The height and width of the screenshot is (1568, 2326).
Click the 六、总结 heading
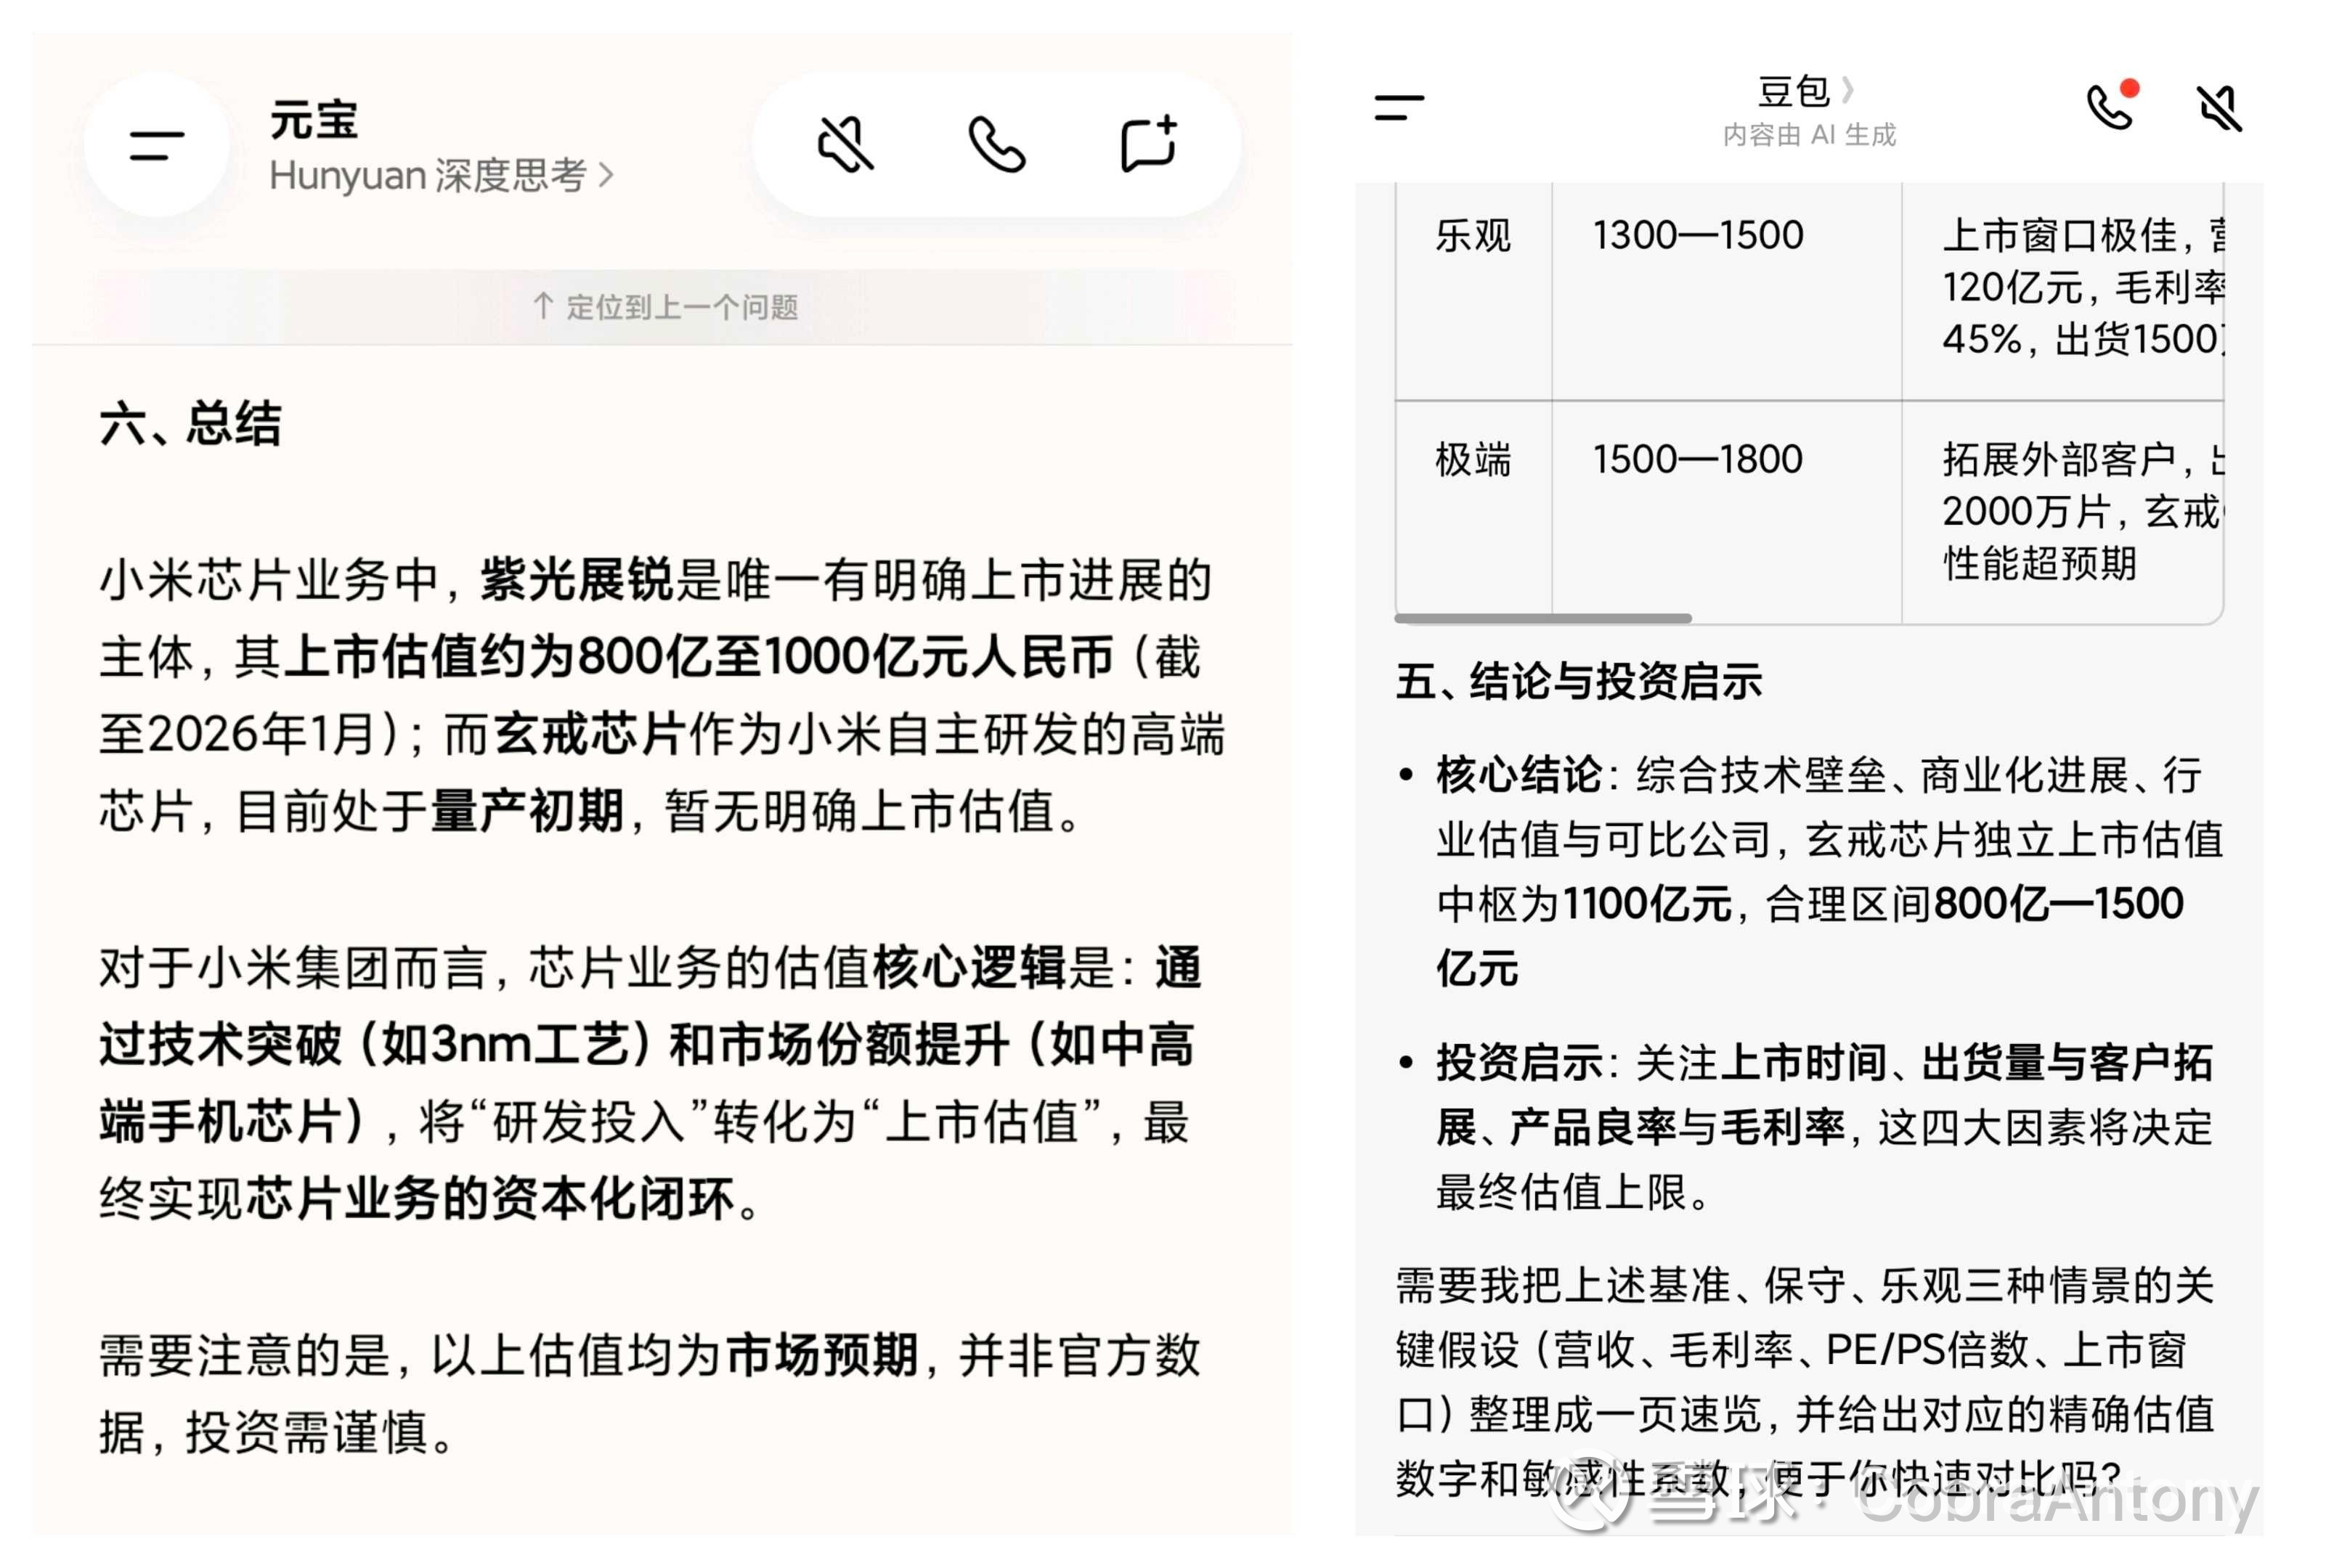(x=190, y=423)
